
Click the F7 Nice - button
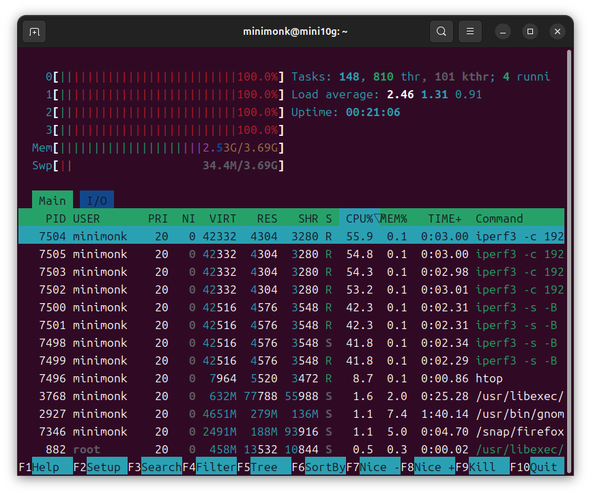(373, 467)
